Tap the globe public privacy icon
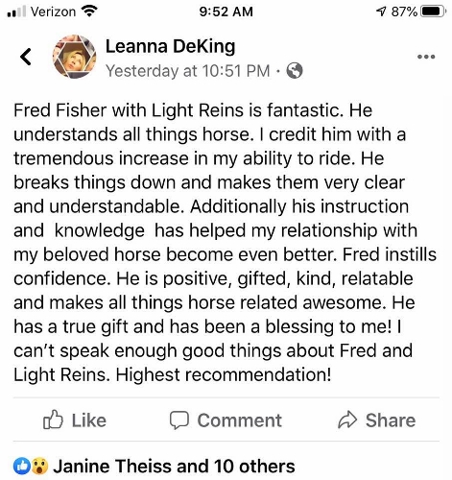Screen dimensions: 452x480 pos(294,71)
